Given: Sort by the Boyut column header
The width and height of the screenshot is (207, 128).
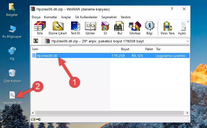Looking at the screenshot, I should click(120, 49).
